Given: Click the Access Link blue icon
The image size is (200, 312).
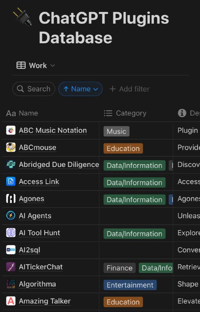Looking at the screenshot, I should pyautogui.click(x=11, y=181).
